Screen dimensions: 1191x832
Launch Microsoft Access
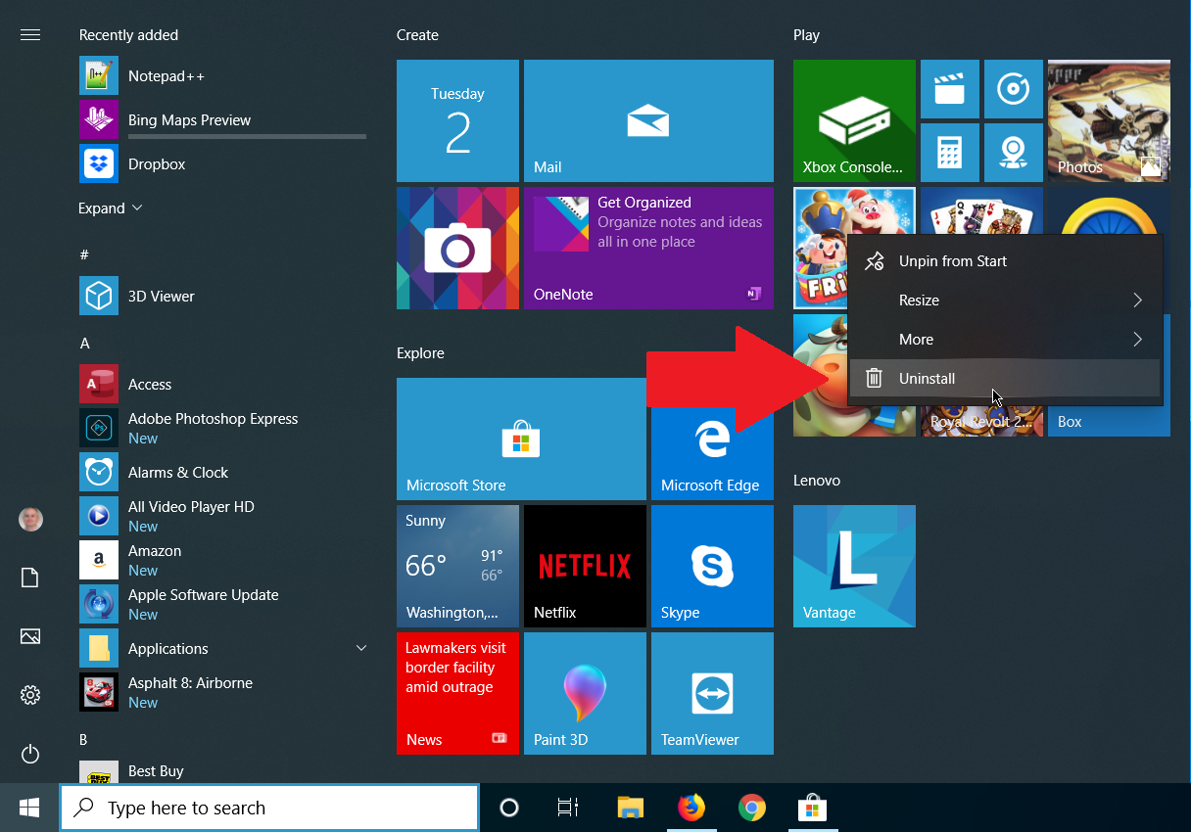223,385
